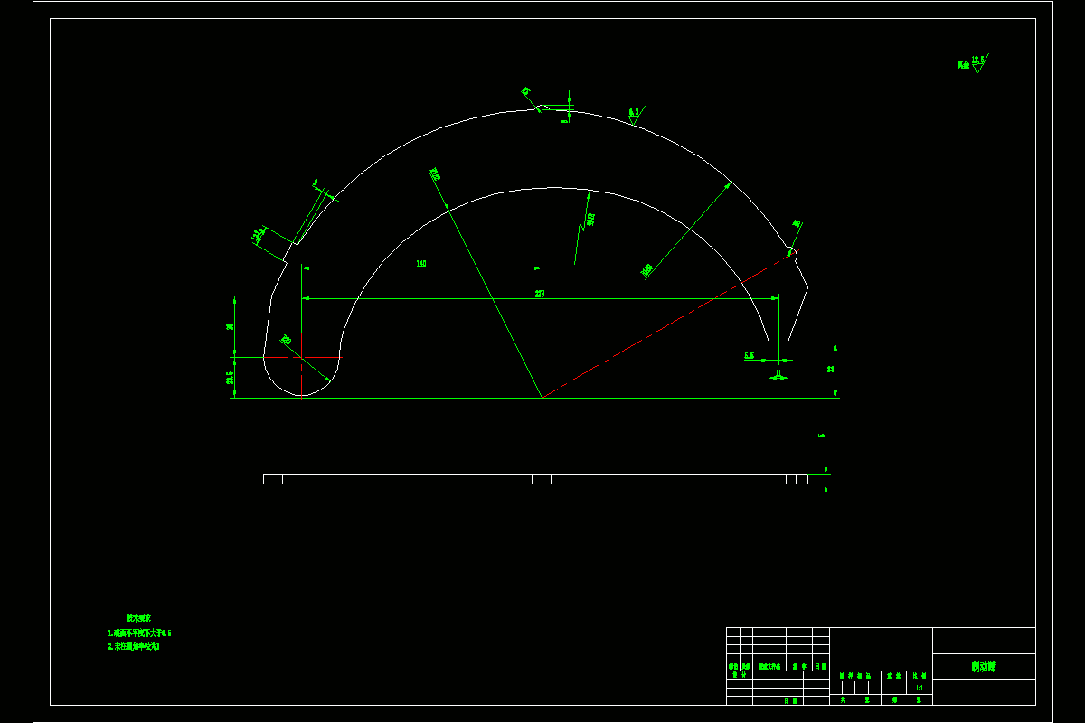Select the 273 horizontal dimension text
Screen dimensions: 1085x723
540,294
